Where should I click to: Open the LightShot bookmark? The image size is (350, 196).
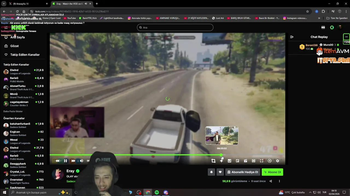pyautogui.click(x=112, y=18)
